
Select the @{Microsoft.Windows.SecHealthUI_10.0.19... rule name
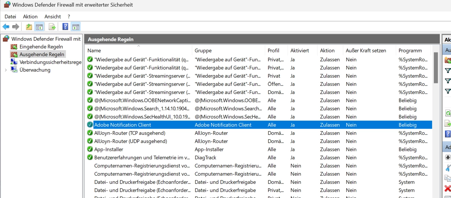point(142,117)
